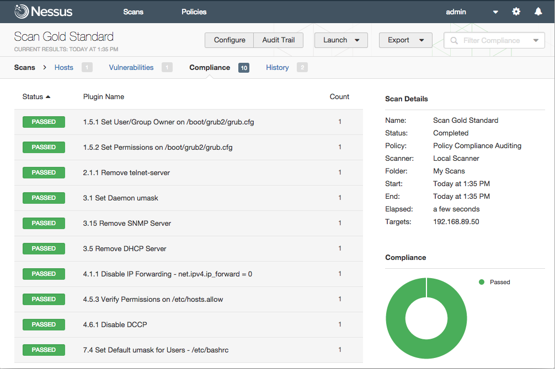This screenshot has width=555, height=369.
Task: Sort by Count column header
Action: tap(339, 96)
